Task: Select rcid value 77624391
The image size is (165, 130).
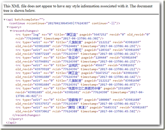Action: pos(70,85)
